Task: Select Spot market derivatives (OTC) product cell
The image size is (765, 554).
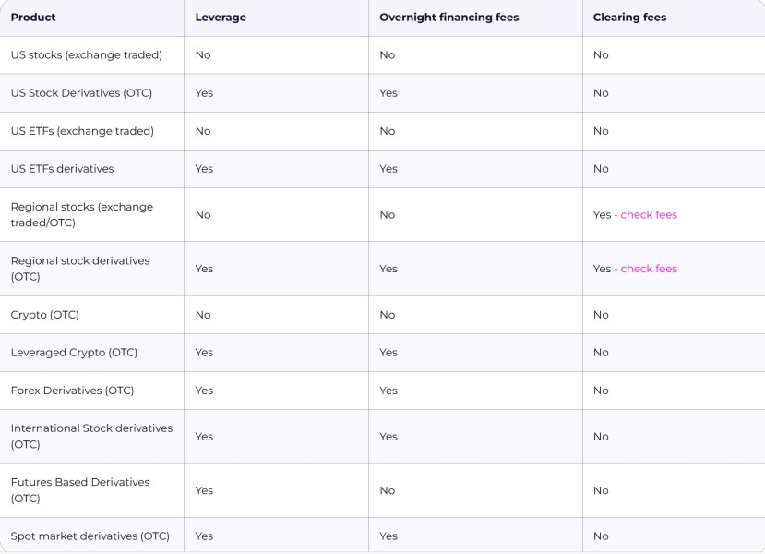Action: [x=90, y=536]
